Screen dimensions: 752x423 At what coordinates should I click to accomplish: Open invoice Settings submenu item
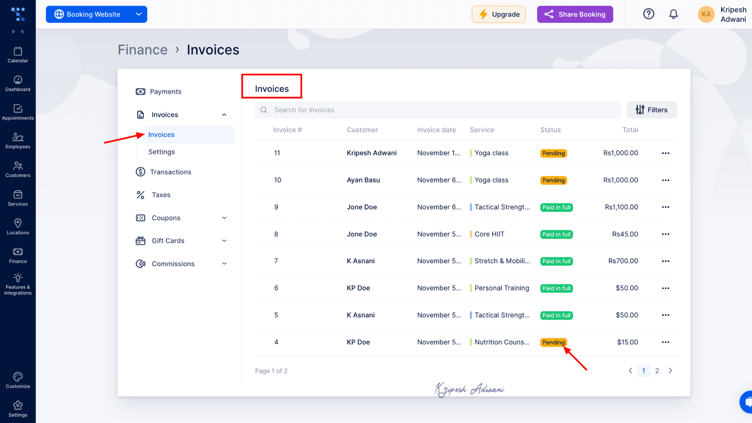(161, 152)
